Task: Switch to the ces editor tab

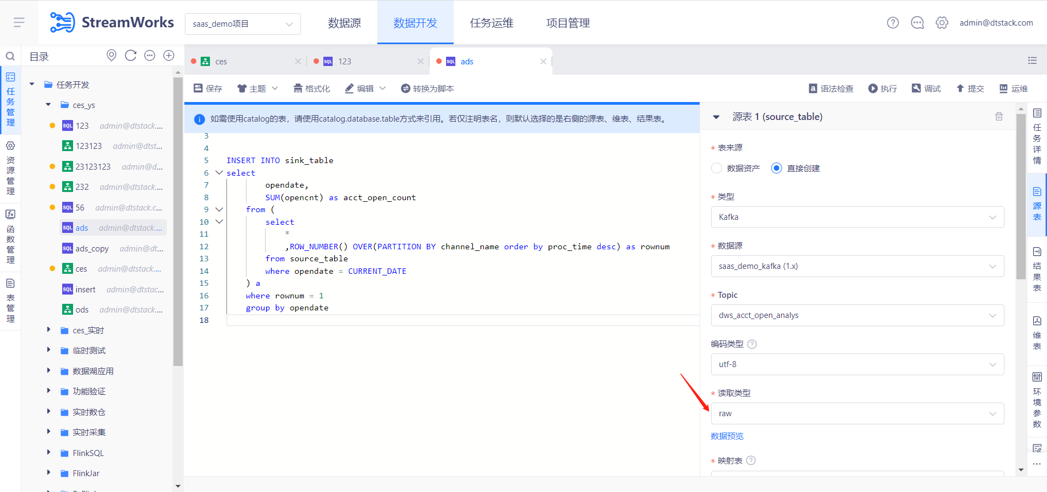Action: pos(245,61)
